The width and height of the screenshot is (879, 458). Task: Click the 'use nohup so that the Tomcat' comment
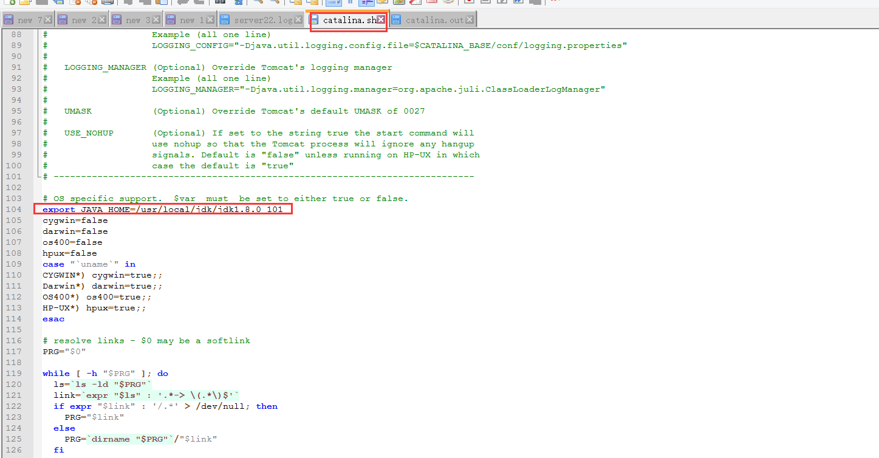[313, 144]
